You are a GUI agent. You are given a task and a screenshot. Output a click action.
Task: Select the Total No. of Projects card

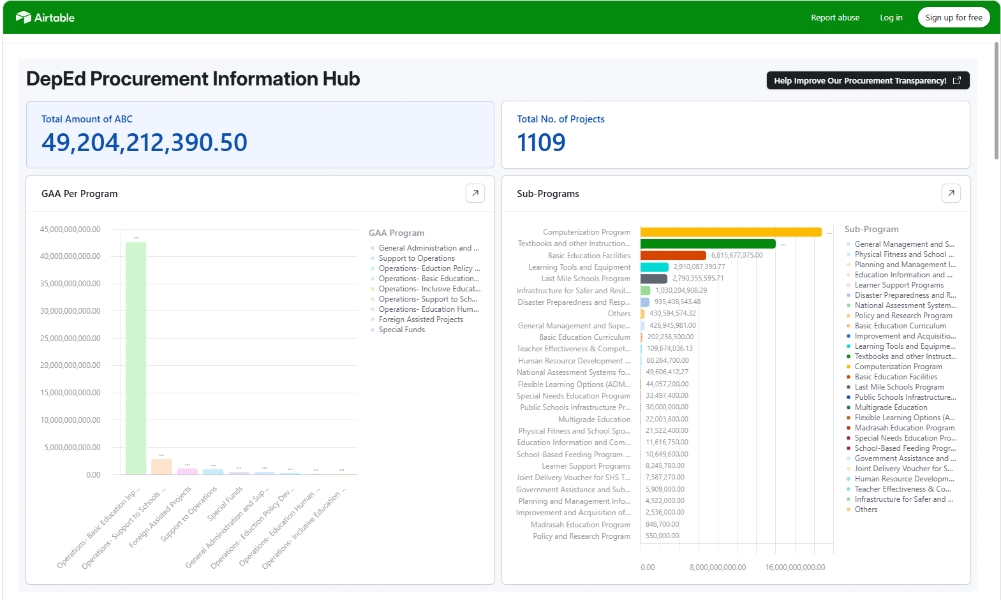tap(736, 135)
